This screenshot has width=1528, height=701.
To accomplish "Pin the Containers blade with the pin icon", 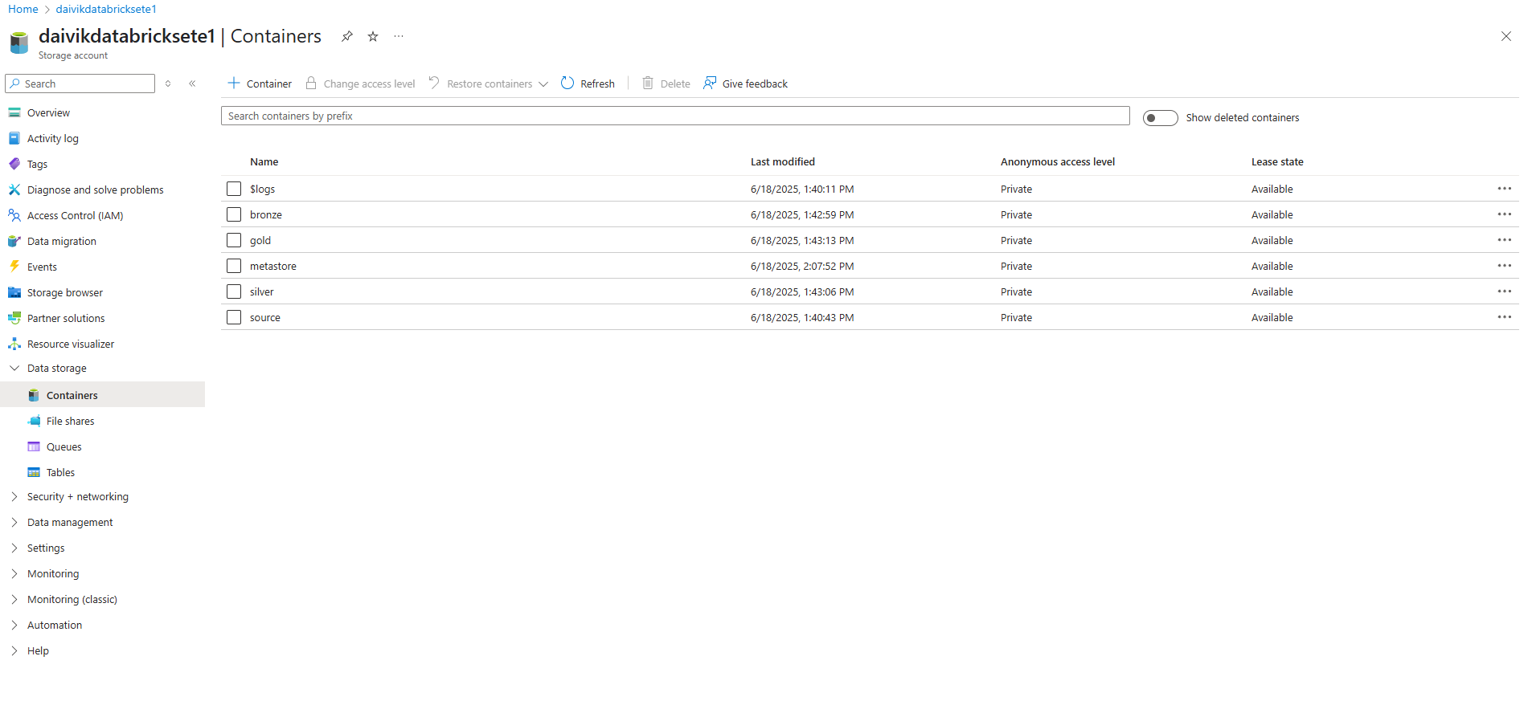I will (347, 36).
